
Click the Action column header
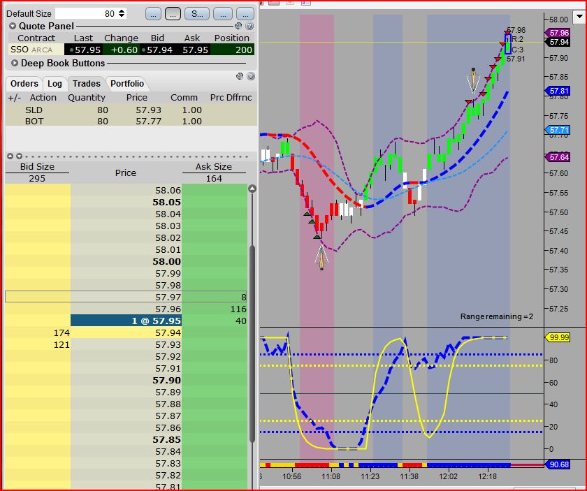(43, 98)
